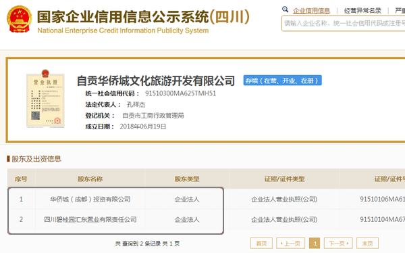Click credit code 91510300MA625TMH51

(x=180, y=93)
